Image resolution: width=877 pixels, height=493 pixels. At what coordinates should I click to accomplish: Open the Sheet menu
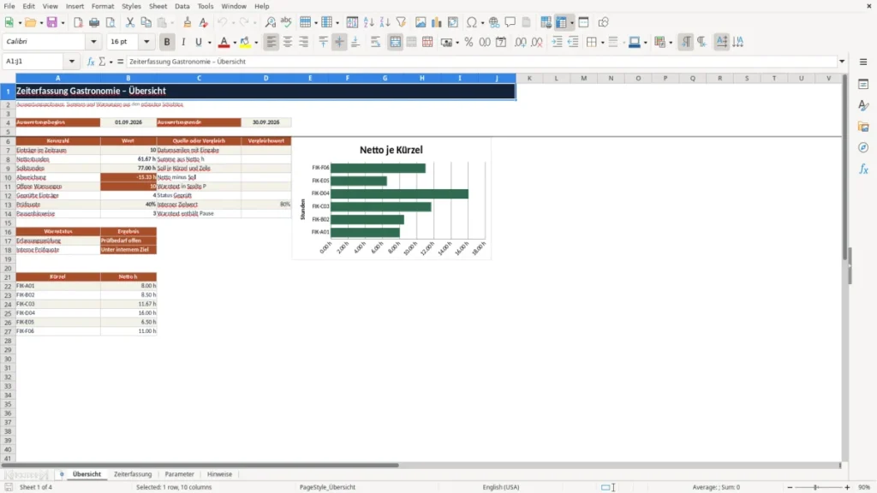[158, 6]
